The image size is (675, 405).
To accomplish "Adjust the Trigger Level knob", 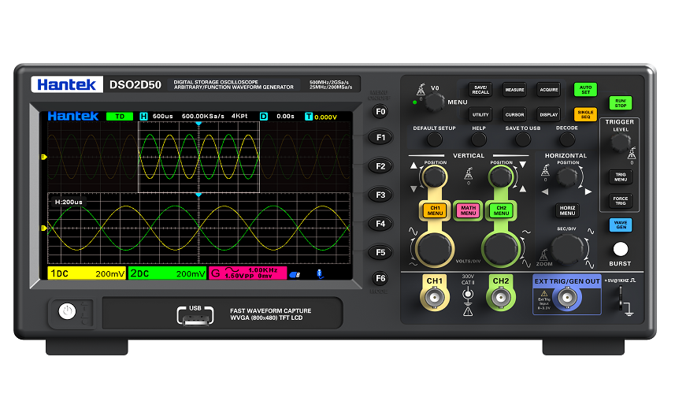I will [x=621, y=142].
